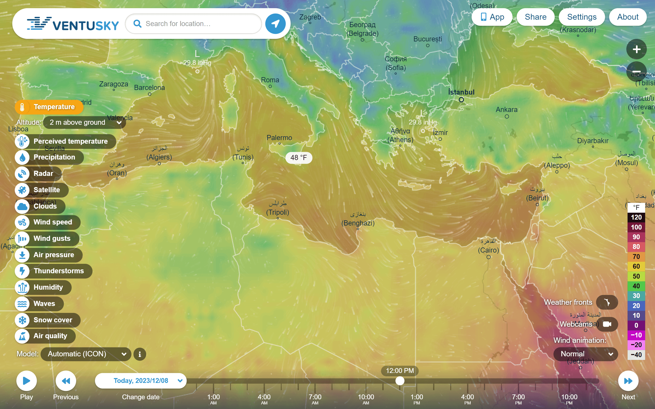Switch to the Snow cover layer label
Screen dimensions: 655x409
(x=53, y=320)
